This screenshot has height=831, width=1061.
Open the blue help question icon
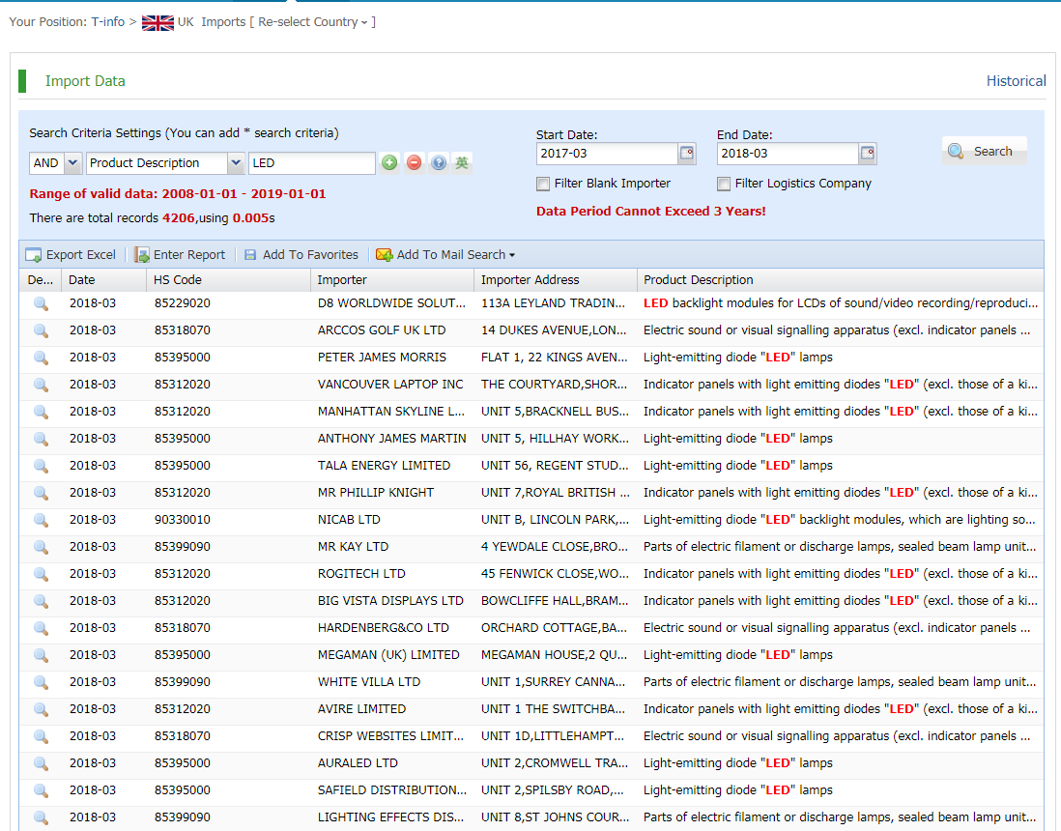coord(439,163)
